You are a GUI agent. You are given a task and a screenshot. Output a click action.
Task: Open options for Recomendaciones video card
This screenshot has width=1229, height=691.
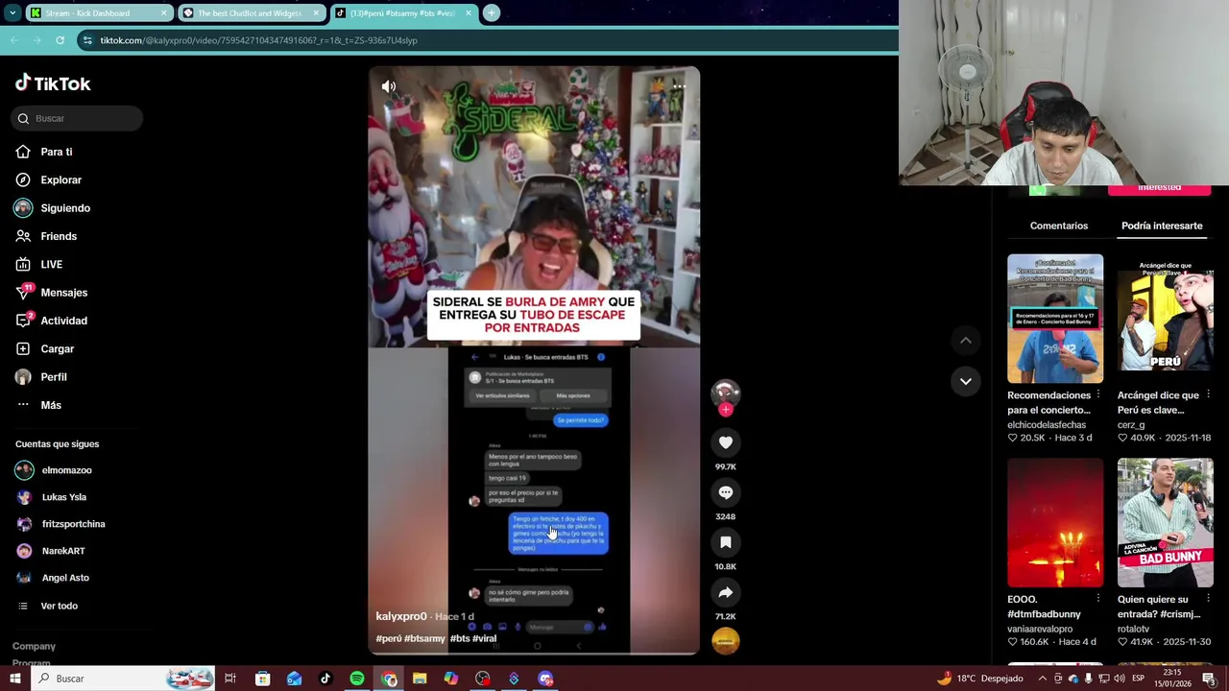pyautogui.click(x=1098, y=394)
